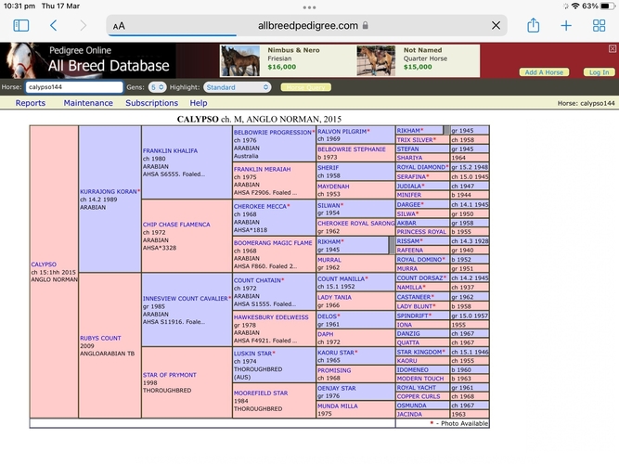Open the Help menu
Image resolution: width=619 pixels, height=464 pixels.
coord(199,103)
